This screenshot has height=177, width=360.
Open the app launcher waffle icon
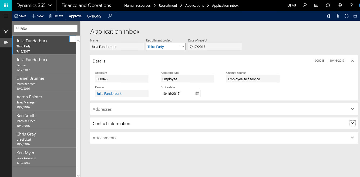[x=6, y=5]
